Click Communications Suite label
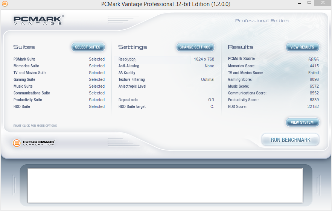The height and width of the screenshot is (211, 332). tap(32, 93)
